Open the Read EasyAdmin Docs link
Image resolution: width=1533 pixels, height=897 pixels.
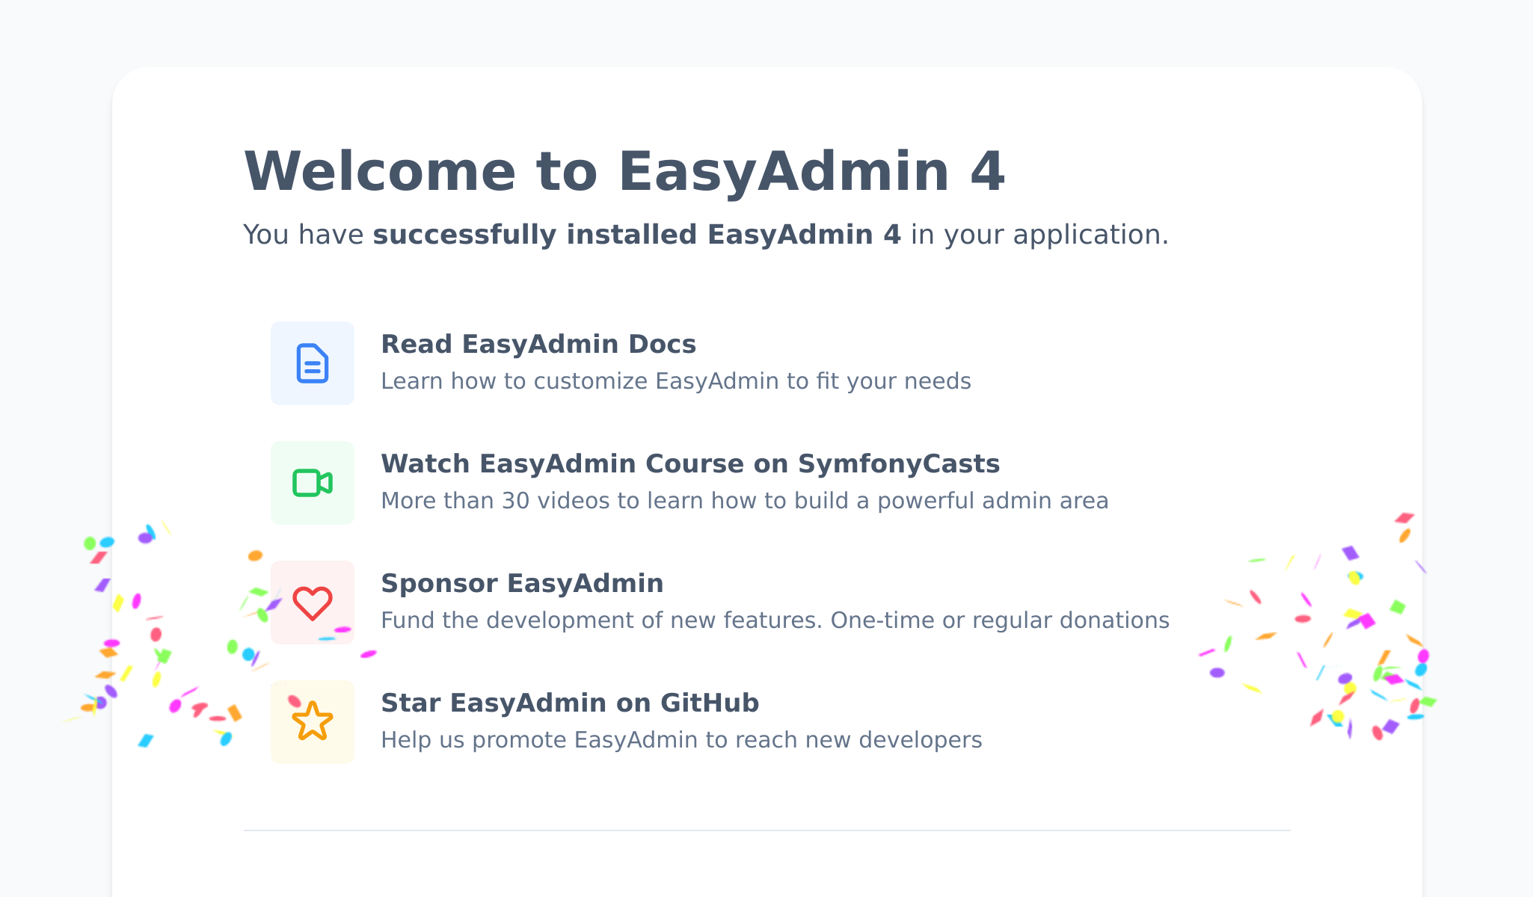pyautogui.click(x=538, y=344)
